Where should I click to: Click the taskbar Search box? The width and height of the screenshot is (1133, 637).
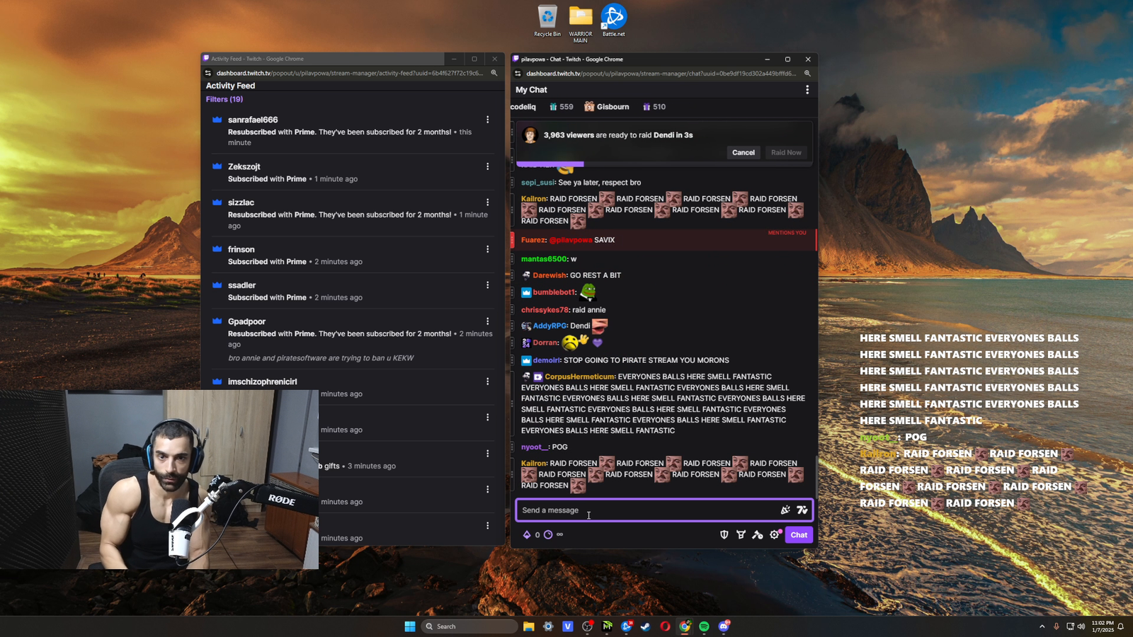(x=470, y=626)
